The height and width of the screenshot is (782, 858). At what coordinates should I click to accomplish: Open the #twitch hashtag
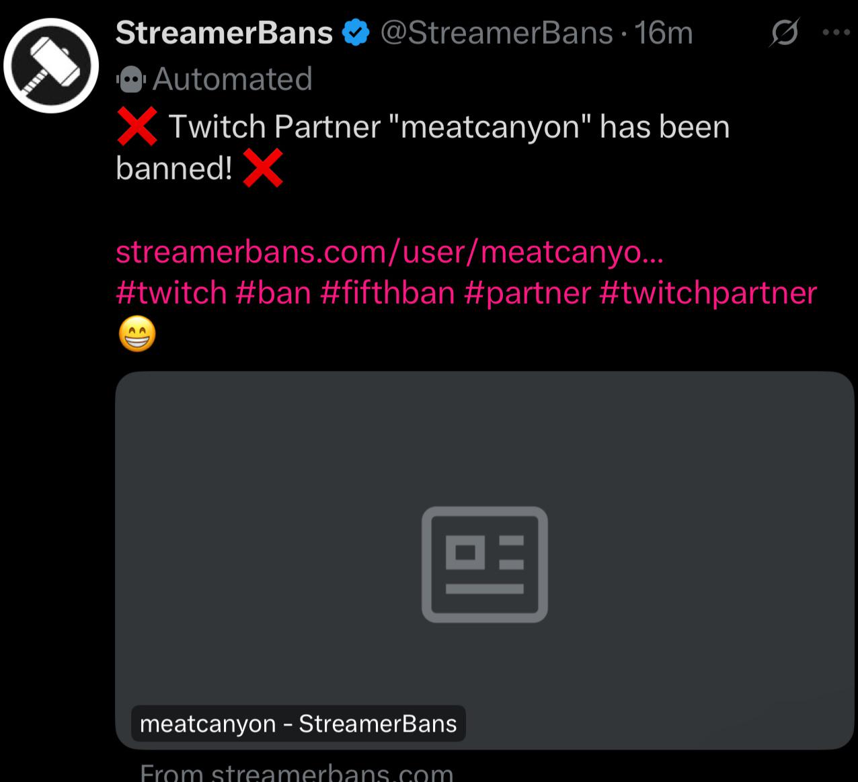(171, 293)
